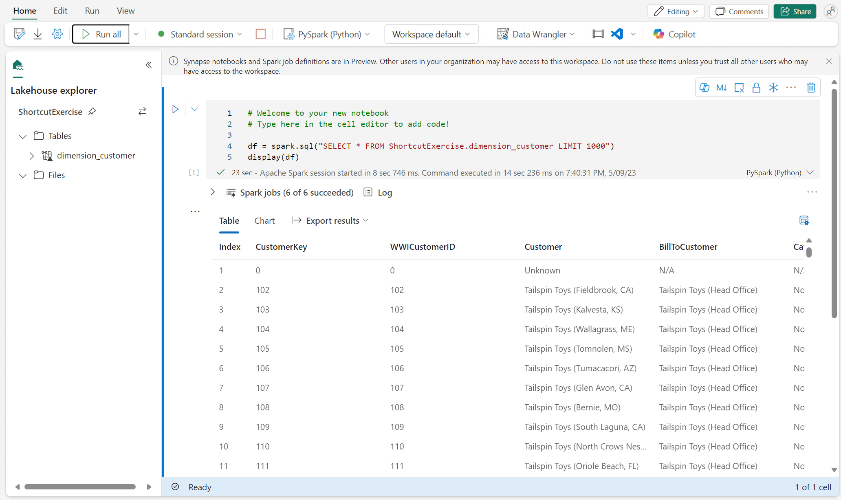Viewport: 841px width, 500px height.
Task: Click the table view settings icon
Action: coord(804,220)
